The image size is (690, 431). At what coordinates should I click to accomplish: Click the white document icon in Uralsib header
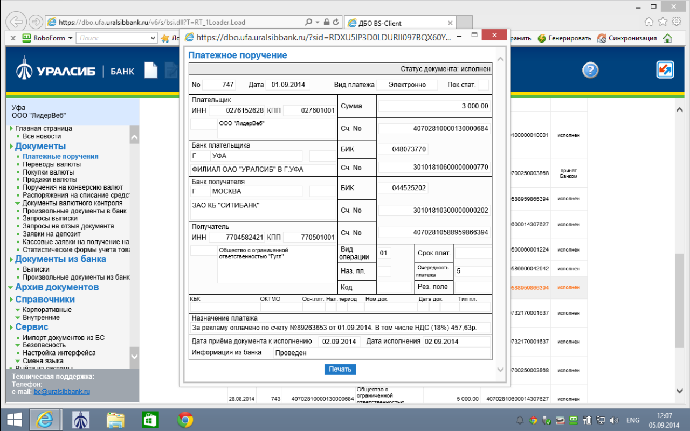click(150, 71)
